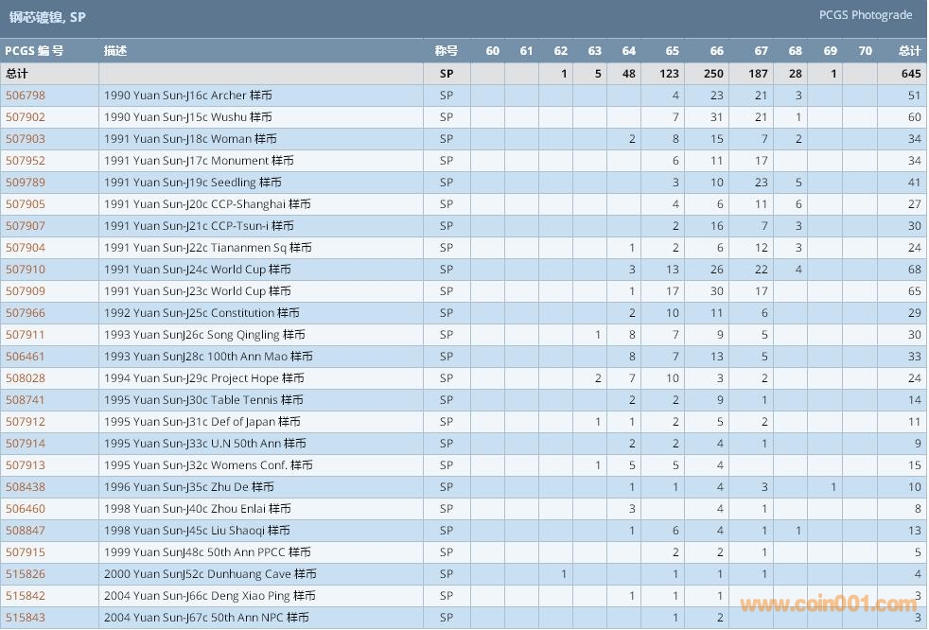Open coin entry 507903
This screenshot has height=630, width=929.
pos(26,139)
